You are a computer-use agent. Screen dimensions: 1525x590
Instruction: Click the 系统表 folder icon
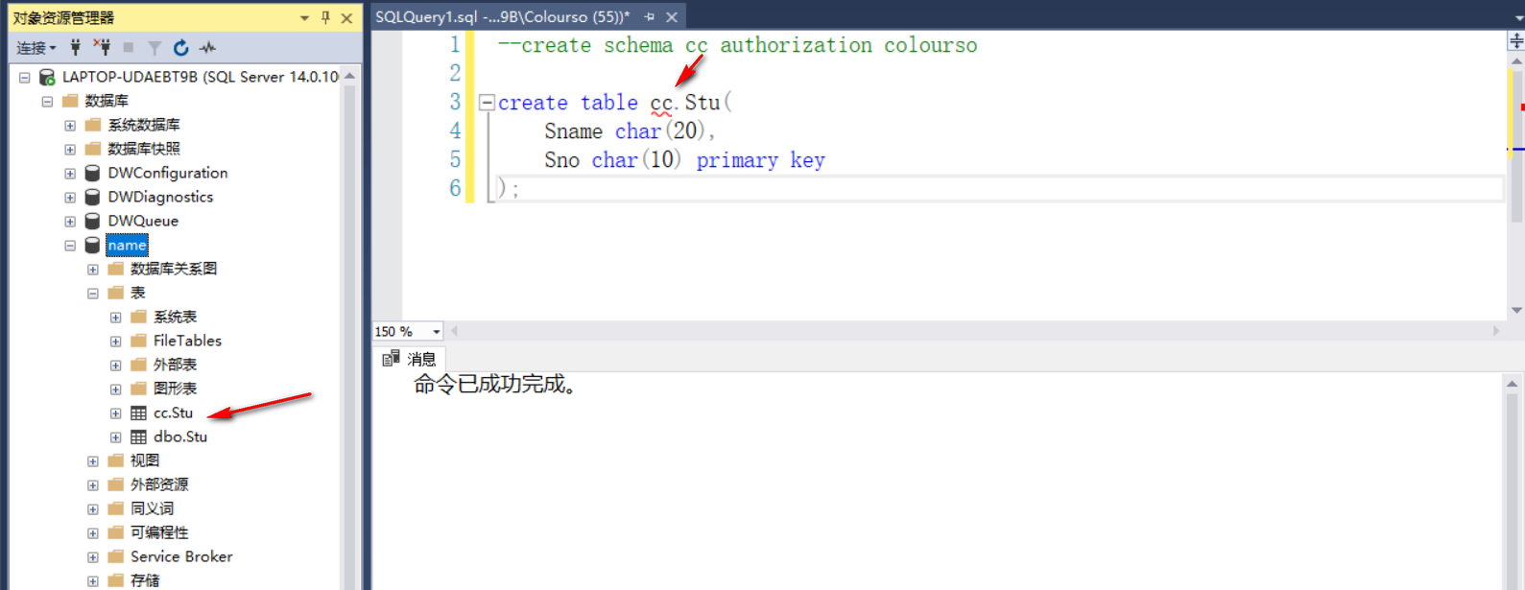click(139, 317)
